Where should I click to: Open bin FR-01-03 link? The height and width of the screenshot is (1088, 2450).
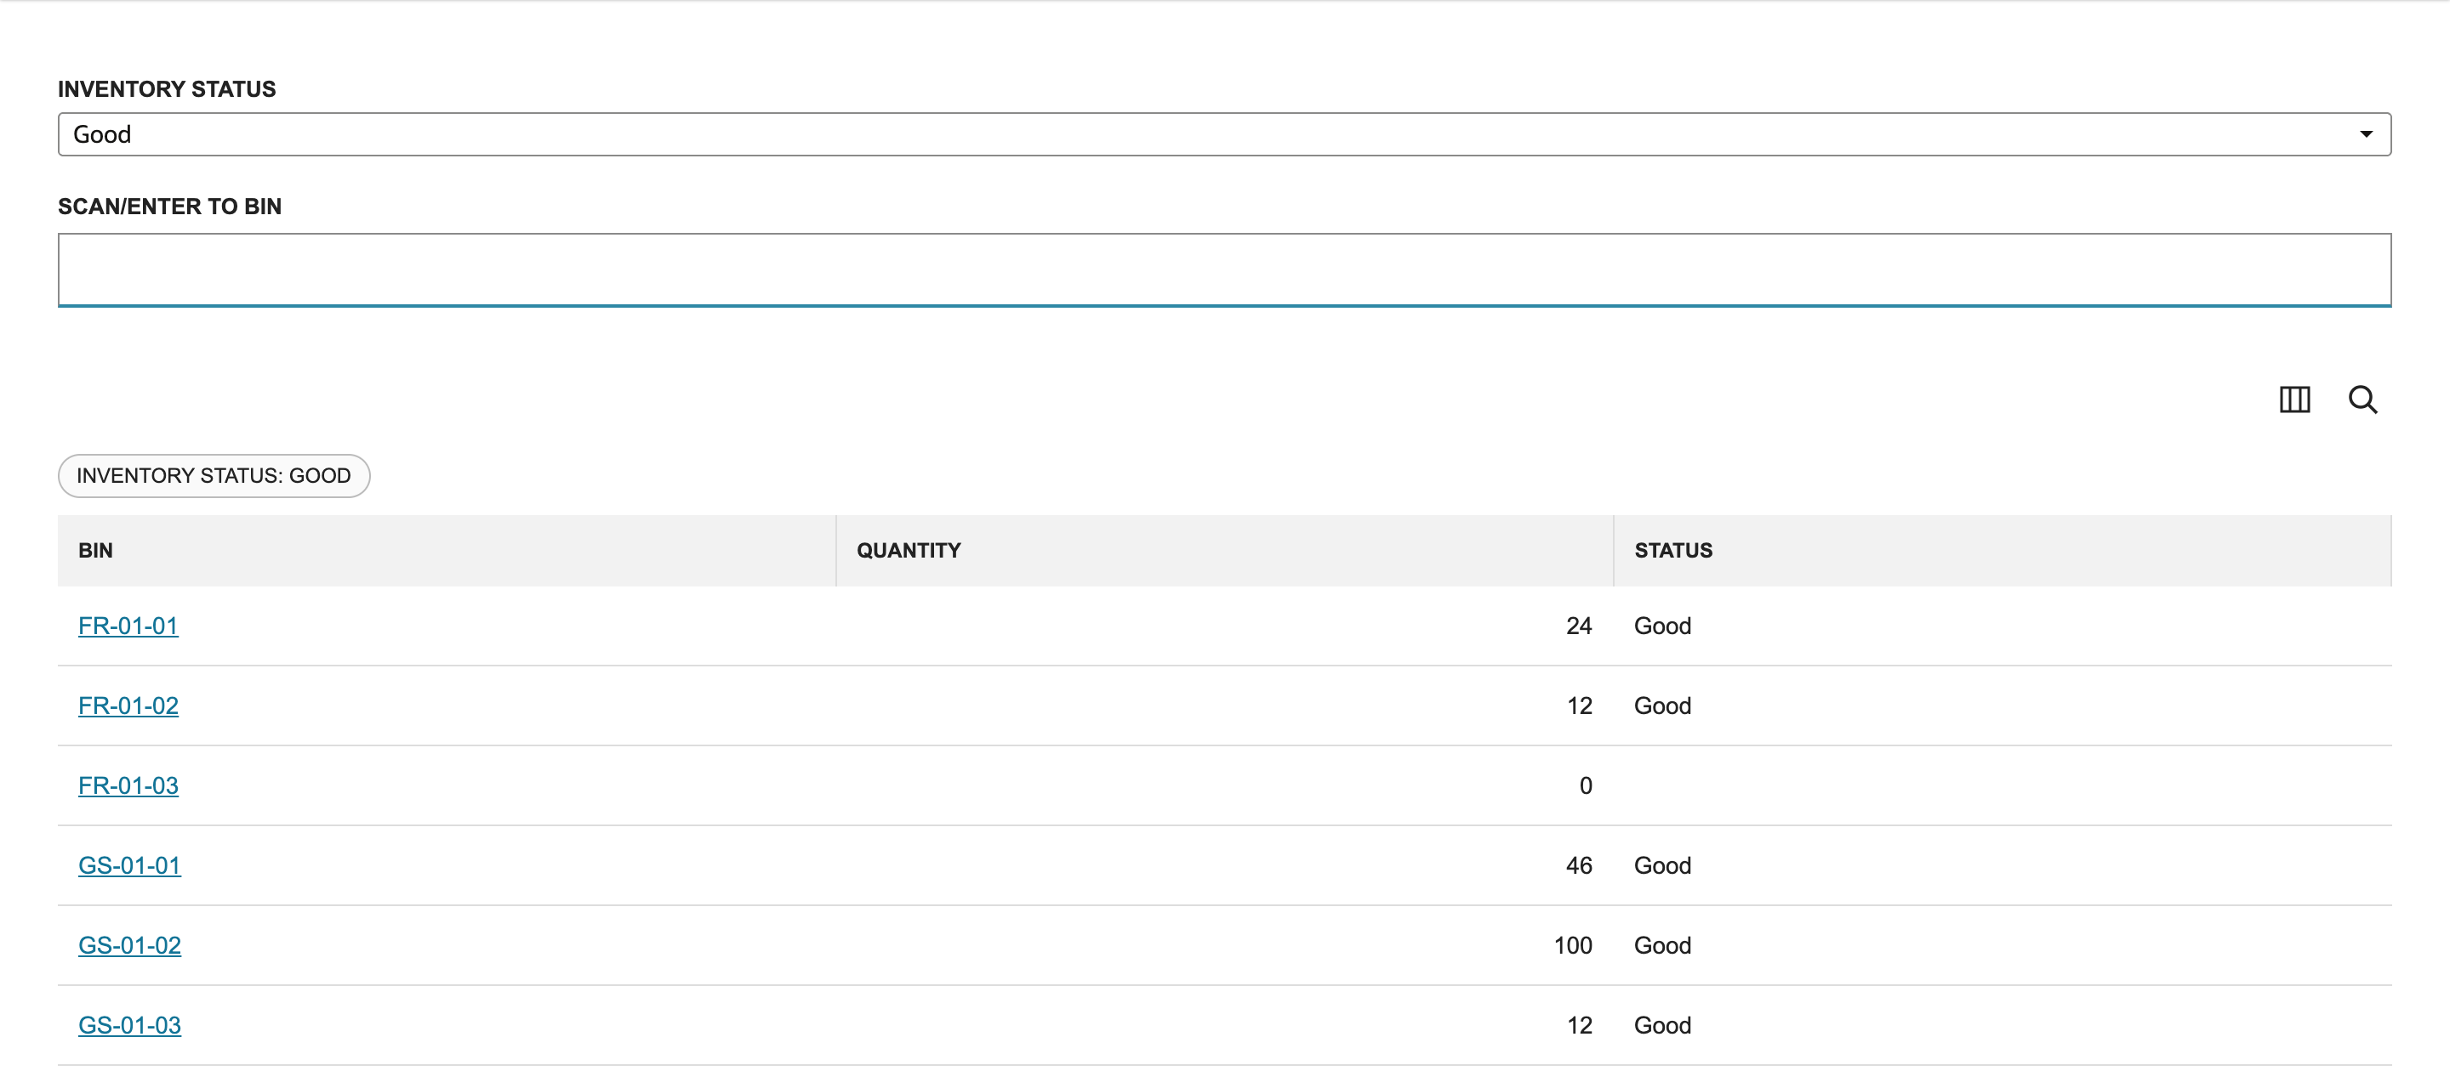pyautogui.click(x=128, y=785)
